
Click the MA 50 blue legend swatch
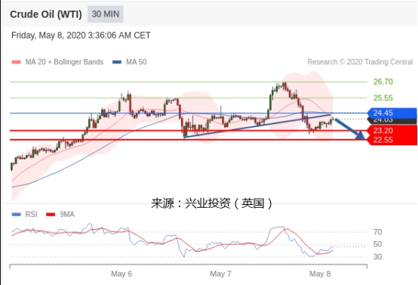117,62
